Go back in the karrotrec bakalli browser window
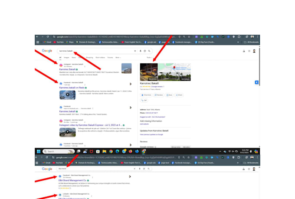Viewport: 295px width, 199px height. (37, 37)
